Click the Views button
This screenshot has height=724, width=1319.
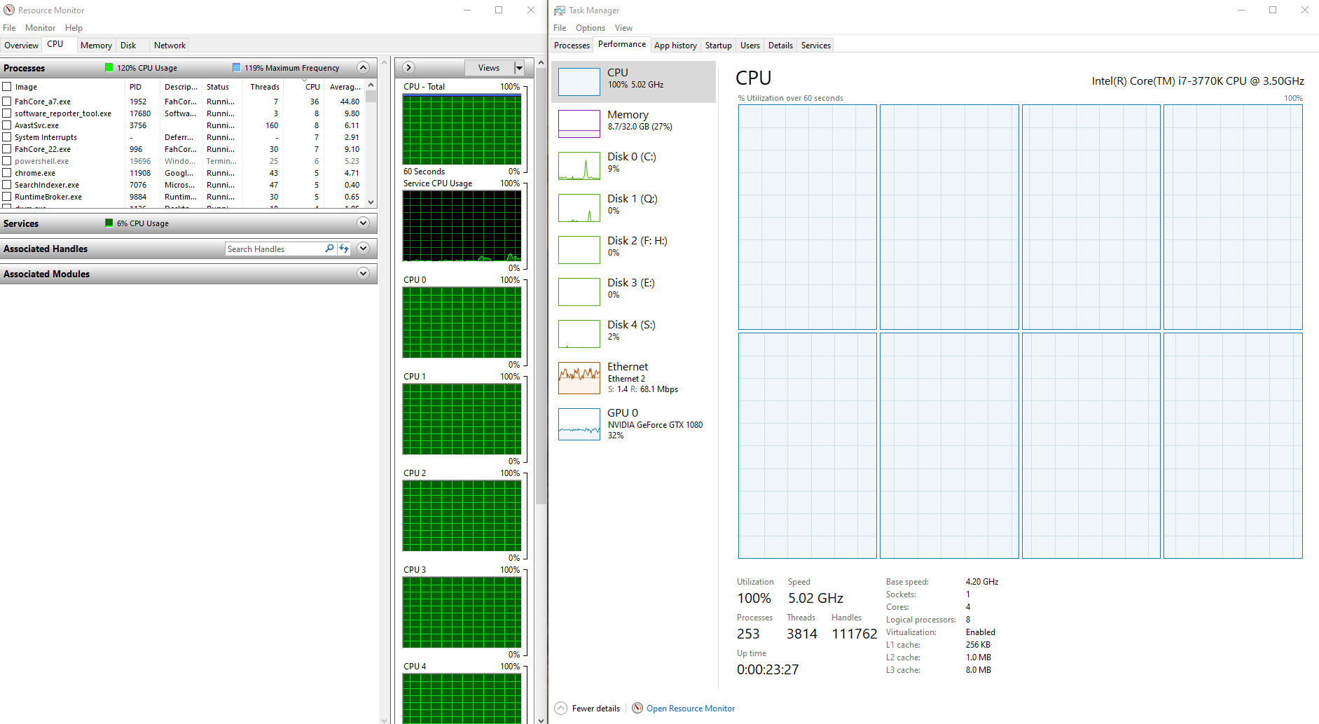(489, 68)
